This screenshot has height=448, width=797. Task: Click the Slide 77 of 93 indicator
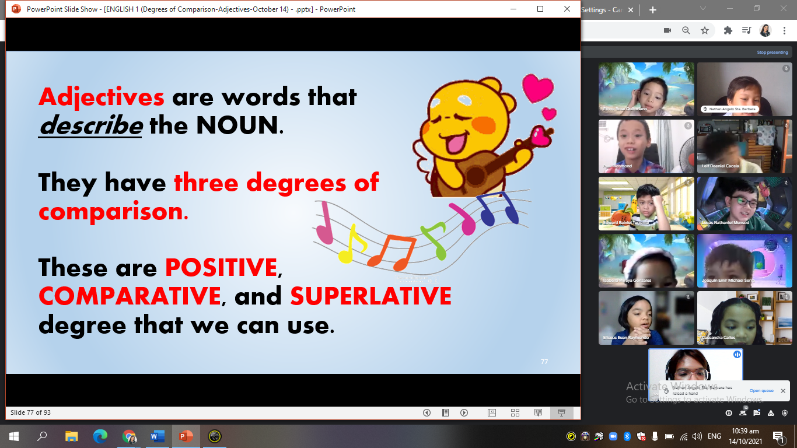[30, 412]
